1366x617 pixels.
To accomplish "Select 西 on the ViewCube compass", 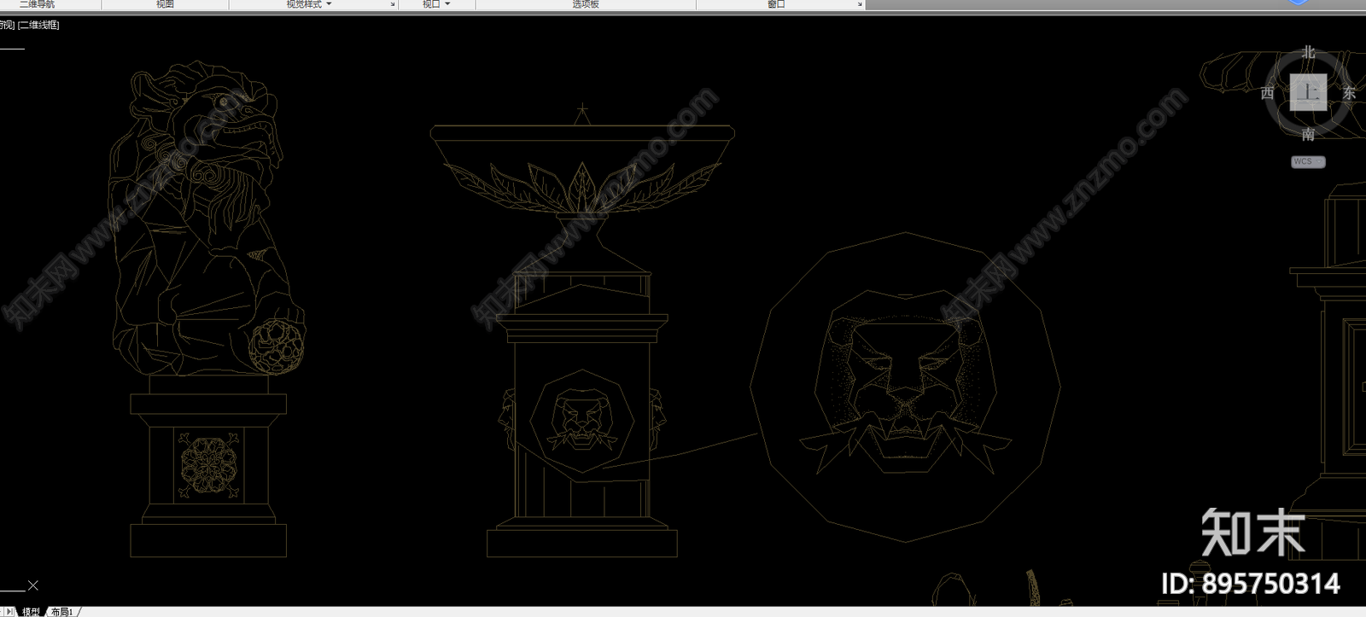I will tap(1268, 92).
